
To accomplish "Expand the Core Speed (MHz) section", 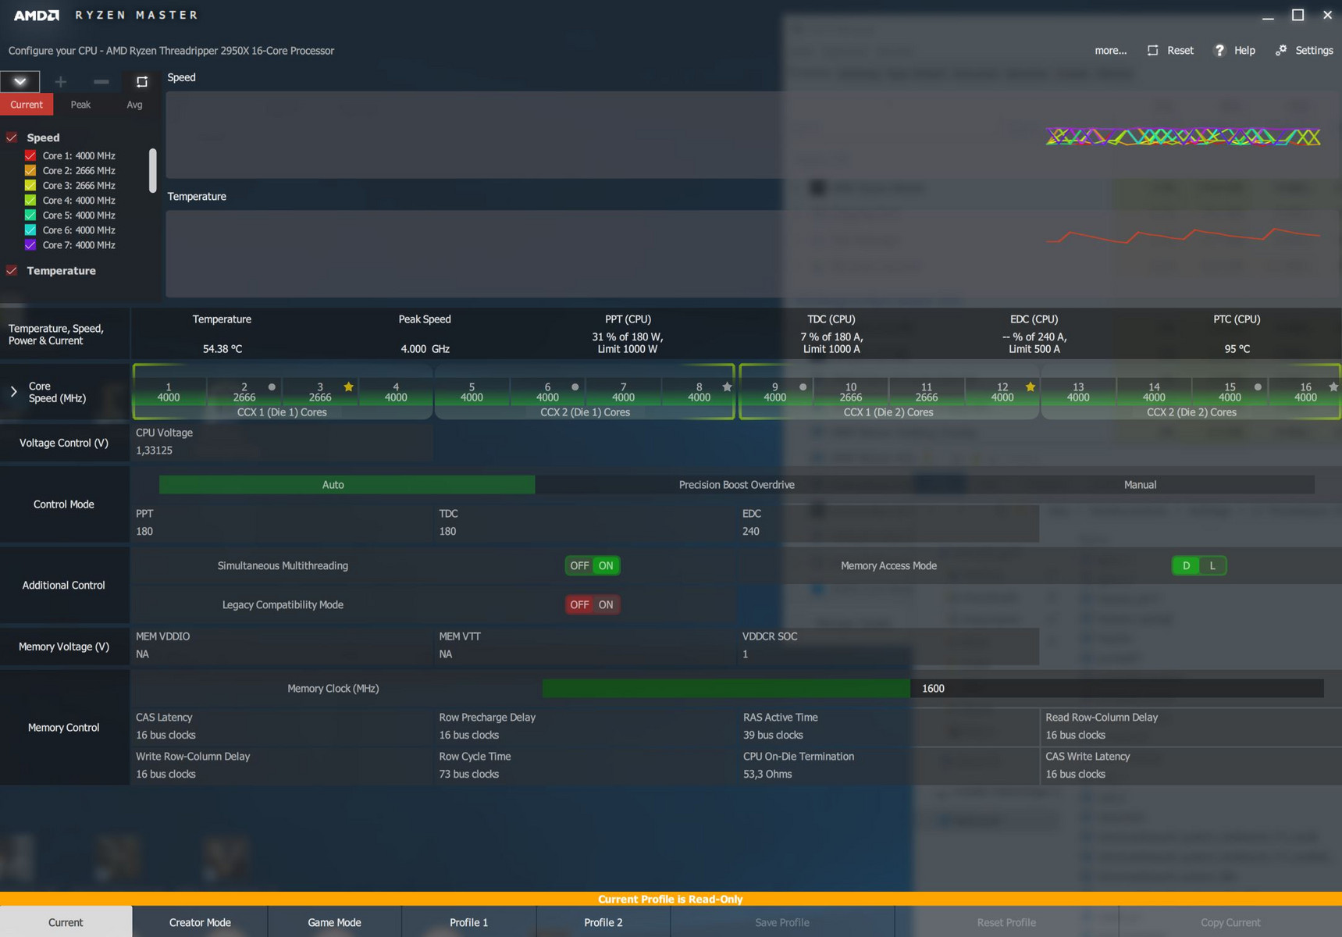I will 13,392.
